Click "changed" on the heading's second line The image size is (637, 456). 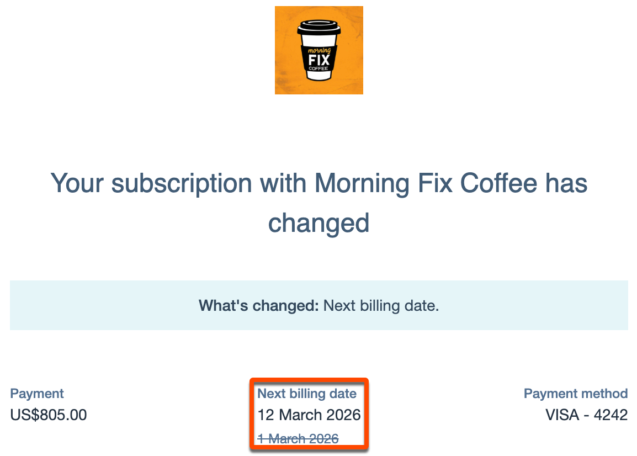coord(318,223)
